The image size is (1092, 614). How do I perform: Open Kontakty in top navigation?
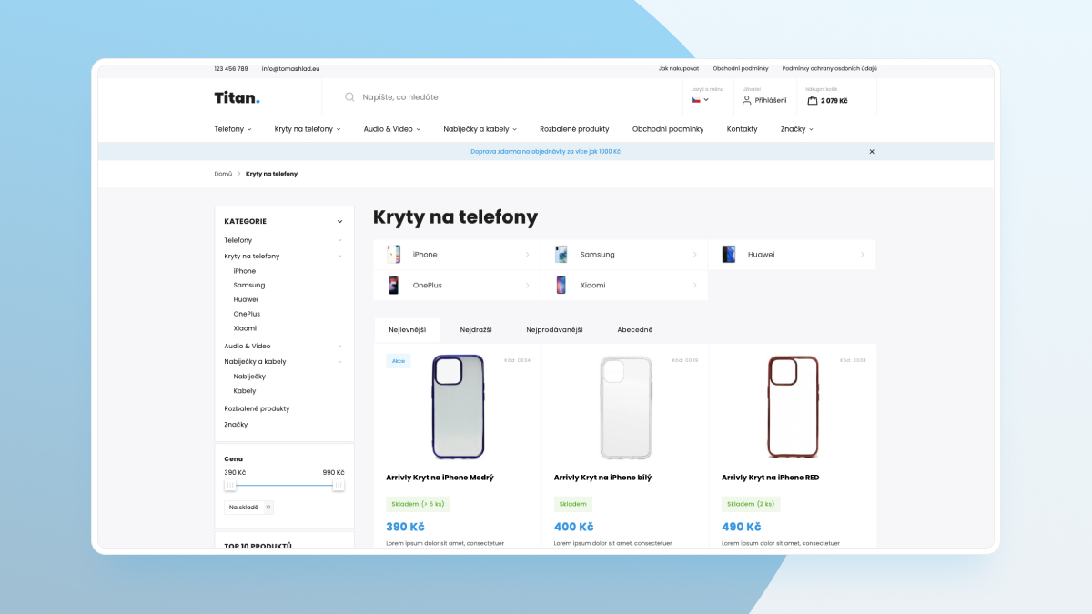click(x=742, y=129)
